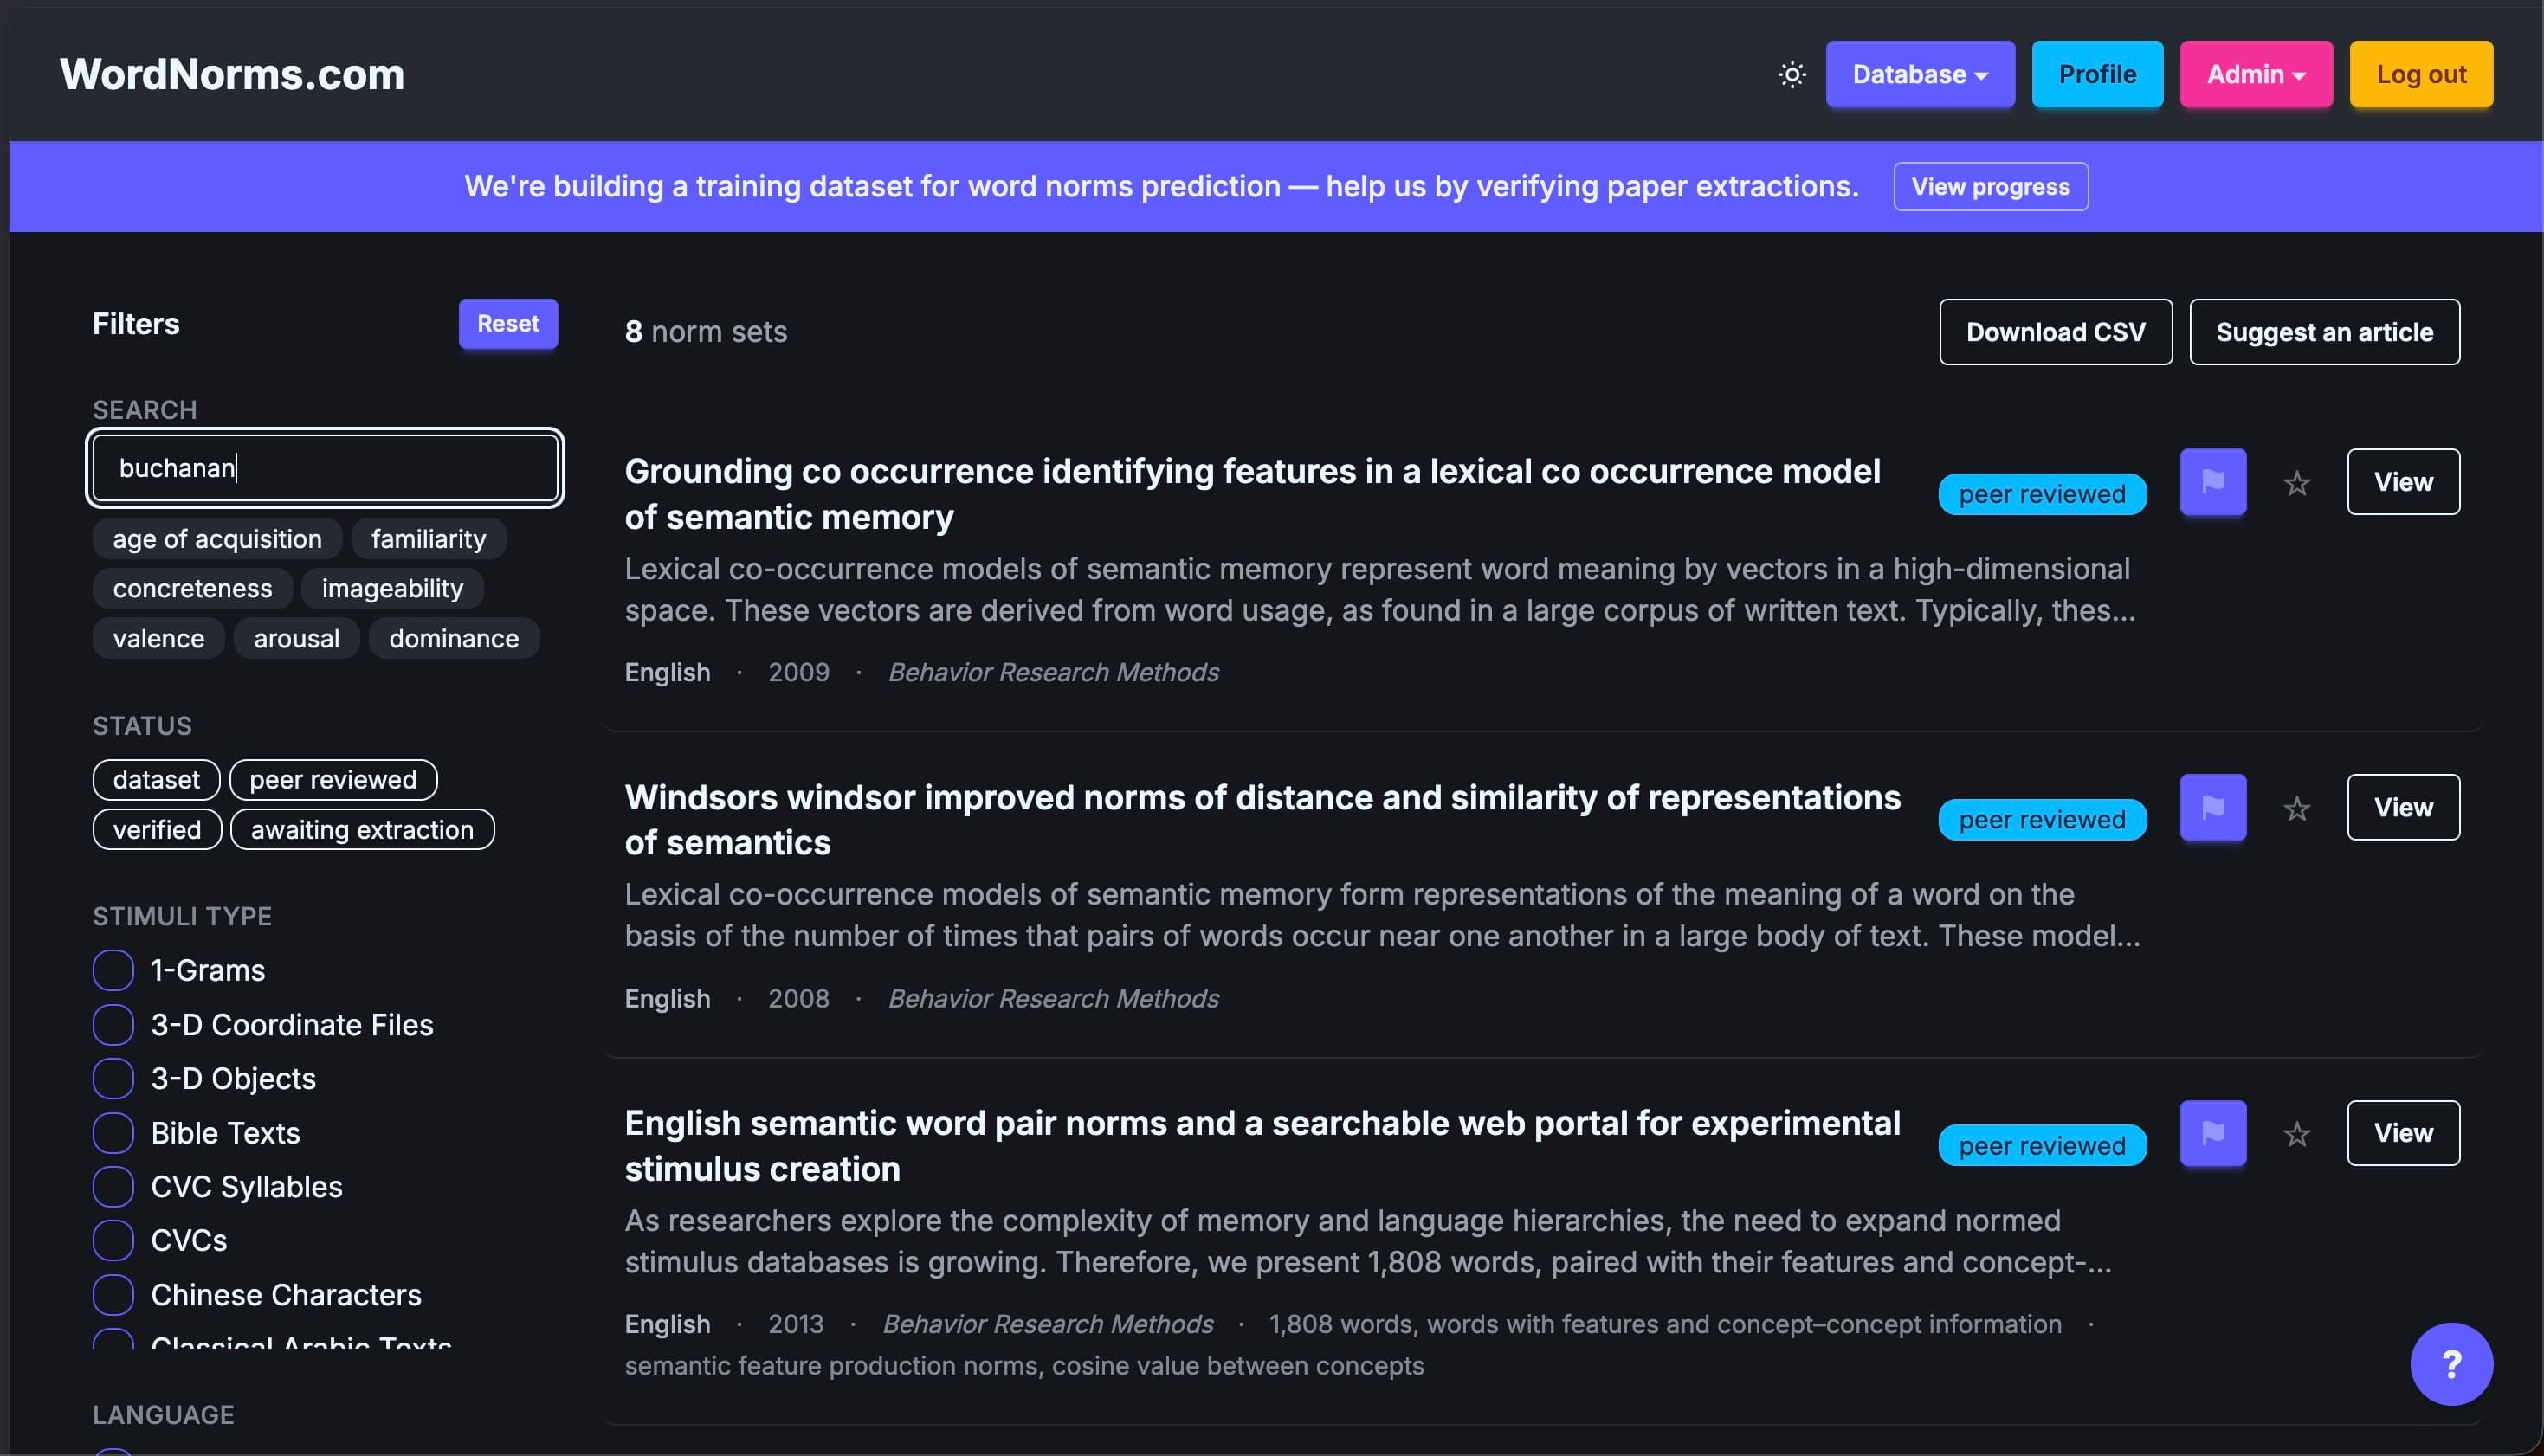Viewport: 2544px width, 1456px height.
Task: Click the 8 norm sets count
Action: 706,332
